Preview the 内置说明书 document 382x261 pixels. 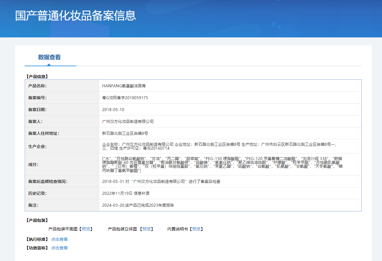196,229
